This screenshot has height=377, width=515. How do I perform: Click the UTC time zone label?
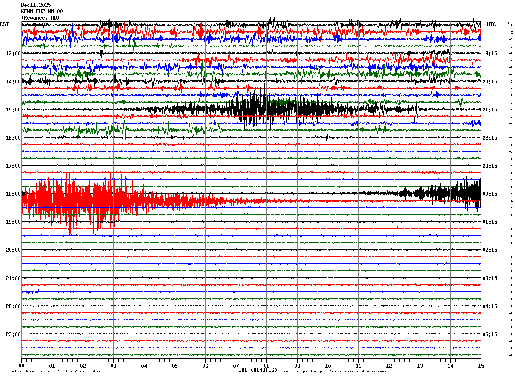492,24
